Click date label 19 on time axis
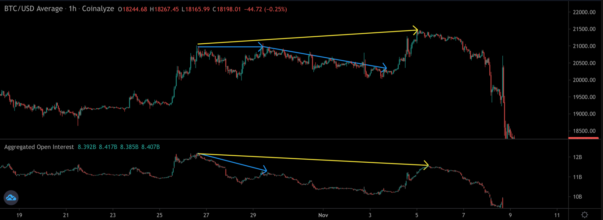This screenshot has width=603, height=220. click(19, 215)
